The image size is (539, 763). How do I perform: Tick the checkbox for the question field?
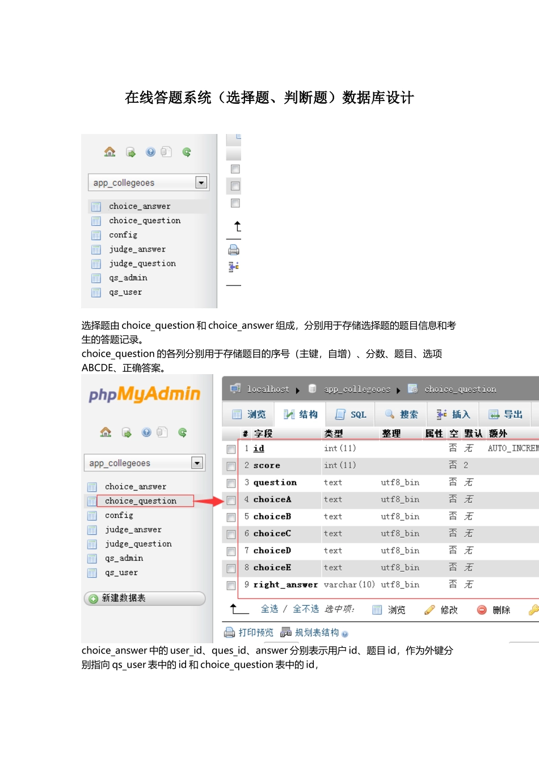pyautogui.click(x=231, y=483)
